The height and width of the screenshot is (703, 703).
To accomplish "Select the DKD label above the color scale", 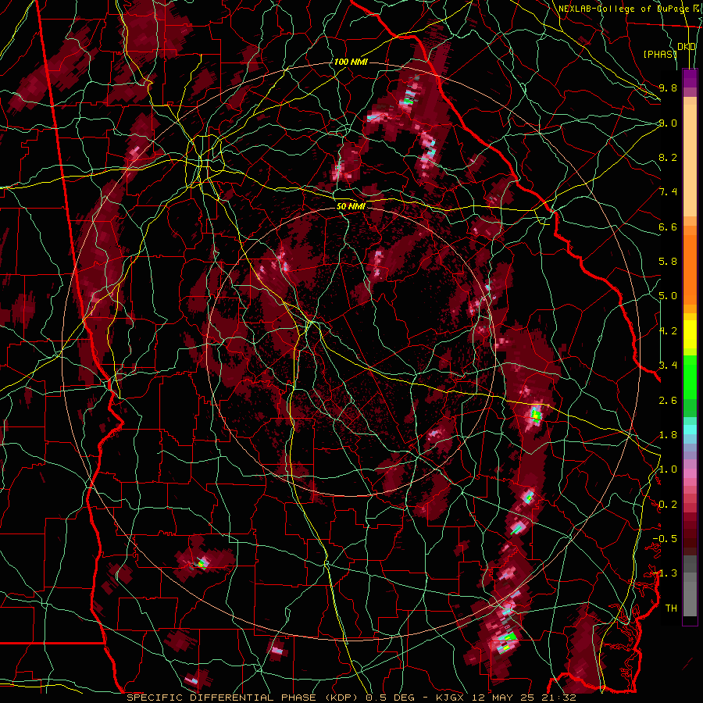I will [x=687, y=47].
